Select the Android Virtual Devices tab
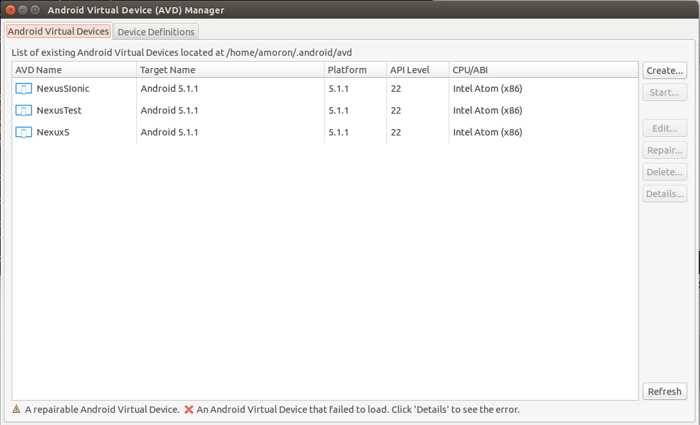 pos(58,31)
